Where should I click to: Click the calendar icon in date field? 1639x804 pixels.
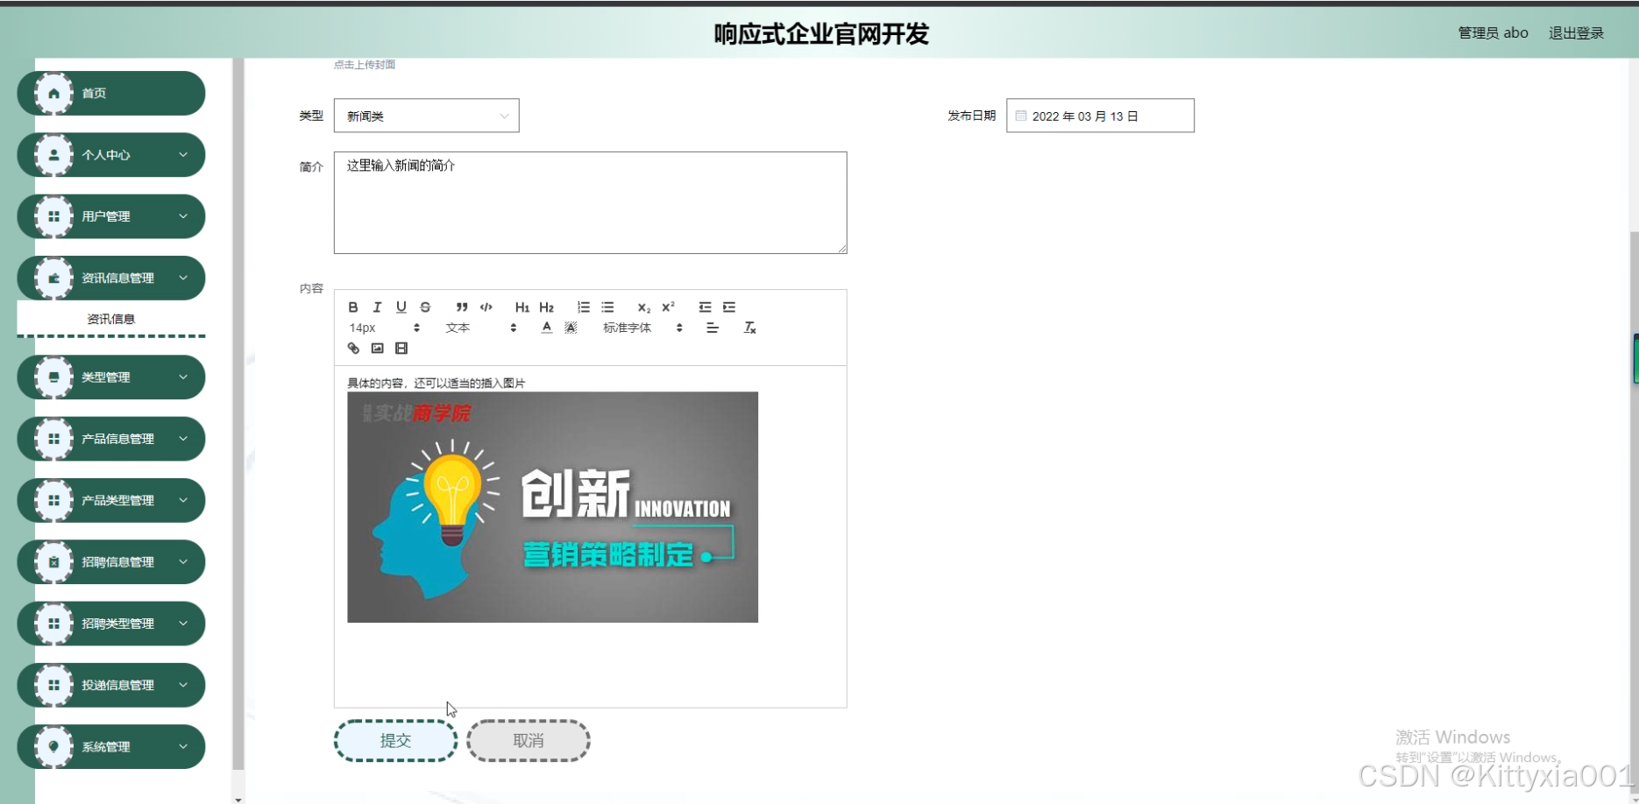pos(1021,116)
